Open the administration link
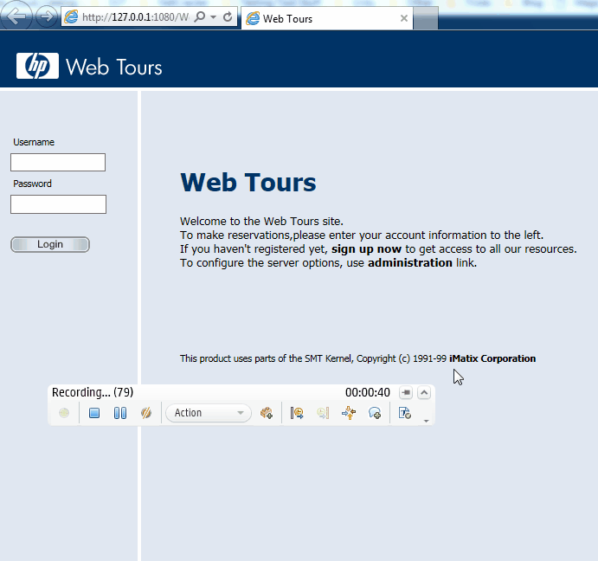Viewport: 598px width, 561px height. coord(409,263)
